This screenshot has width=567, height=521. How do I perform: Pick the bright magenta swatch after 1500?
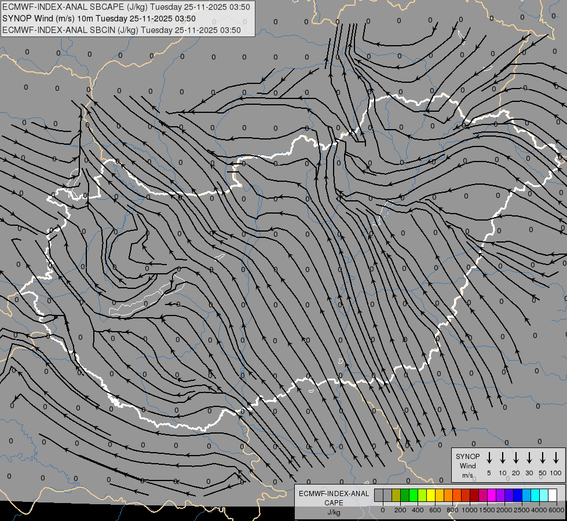pyautogui.click(x=492, y=495)
